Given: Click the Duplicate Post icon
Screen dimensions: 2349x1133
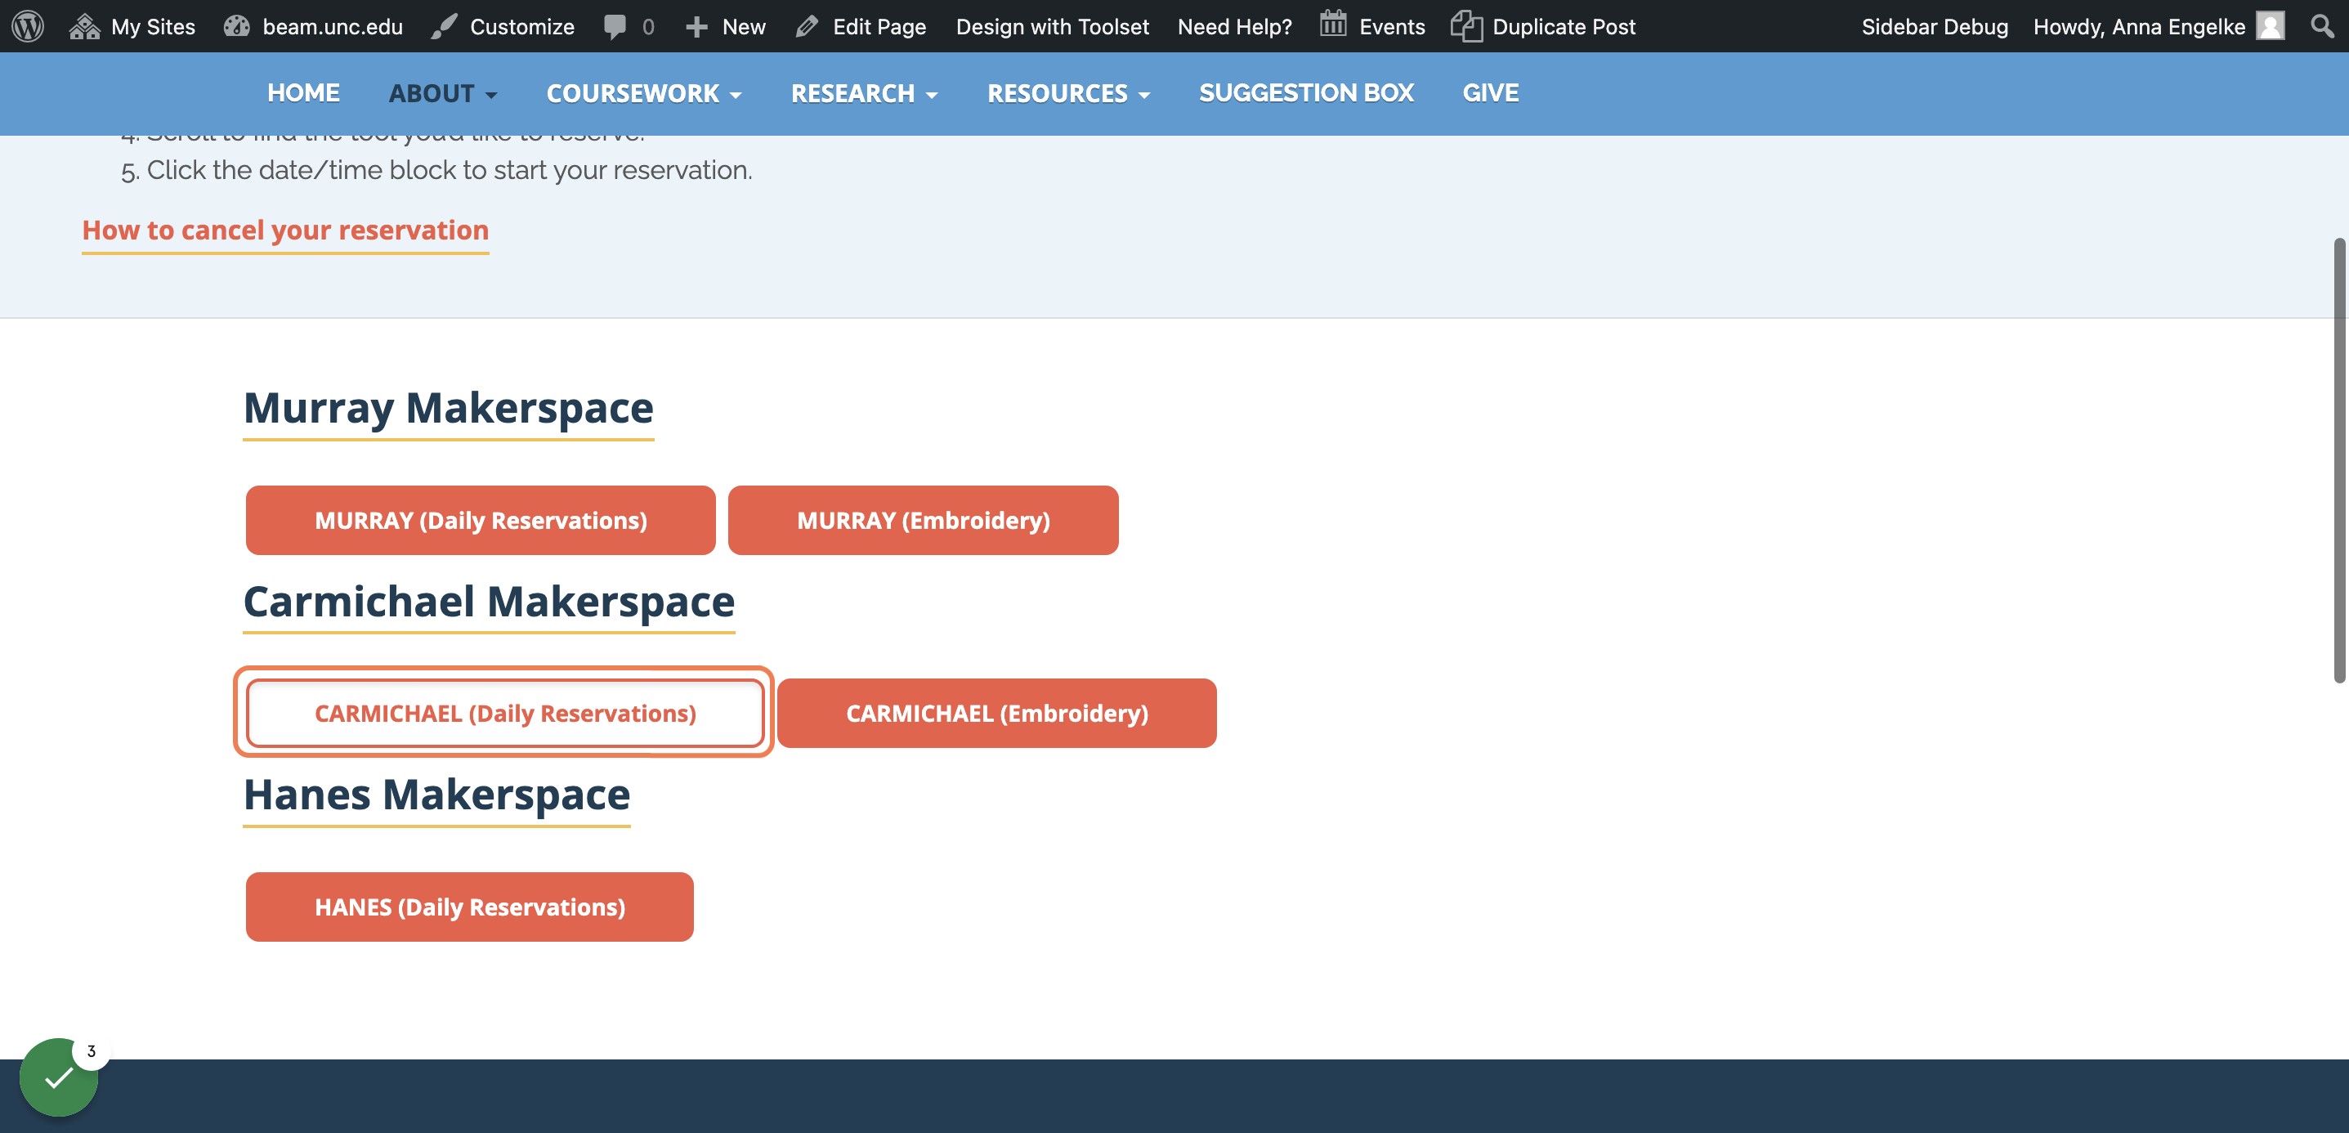Looking at the screenshot, I should pyautogui.click(x=1465, y=25).
